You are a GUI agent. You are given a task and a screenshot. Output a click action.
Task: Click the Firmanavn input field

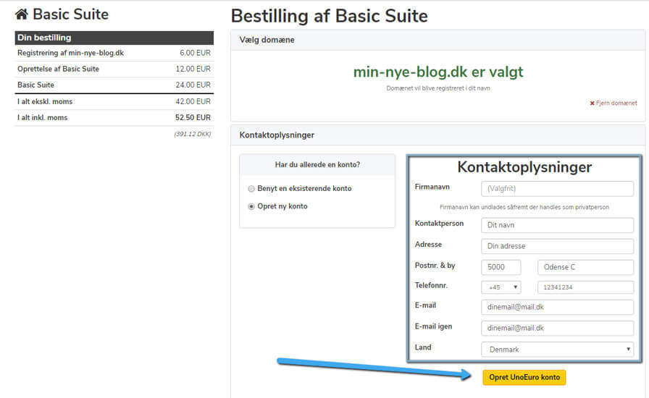[x=557, y=189]
